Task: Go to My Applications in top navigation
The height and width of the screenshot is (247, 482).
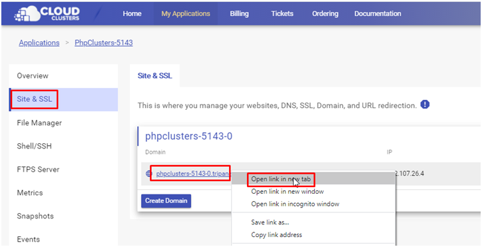Action: (186, 14)
